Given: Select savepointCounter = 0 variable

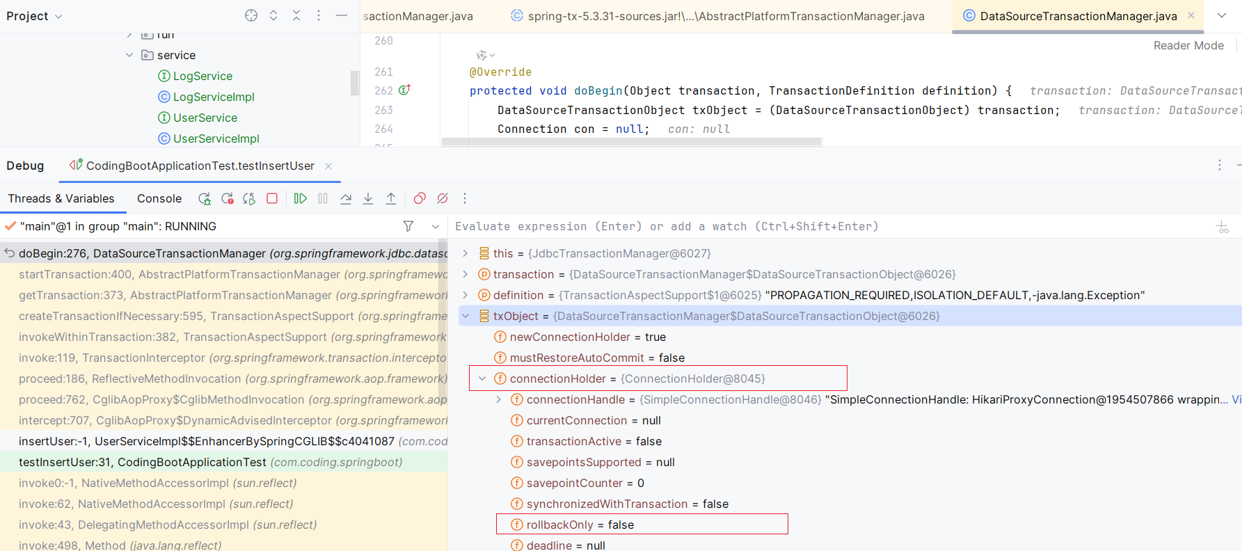Looking at the screenshot, I should pyautogui.click(x=578, y=483).
